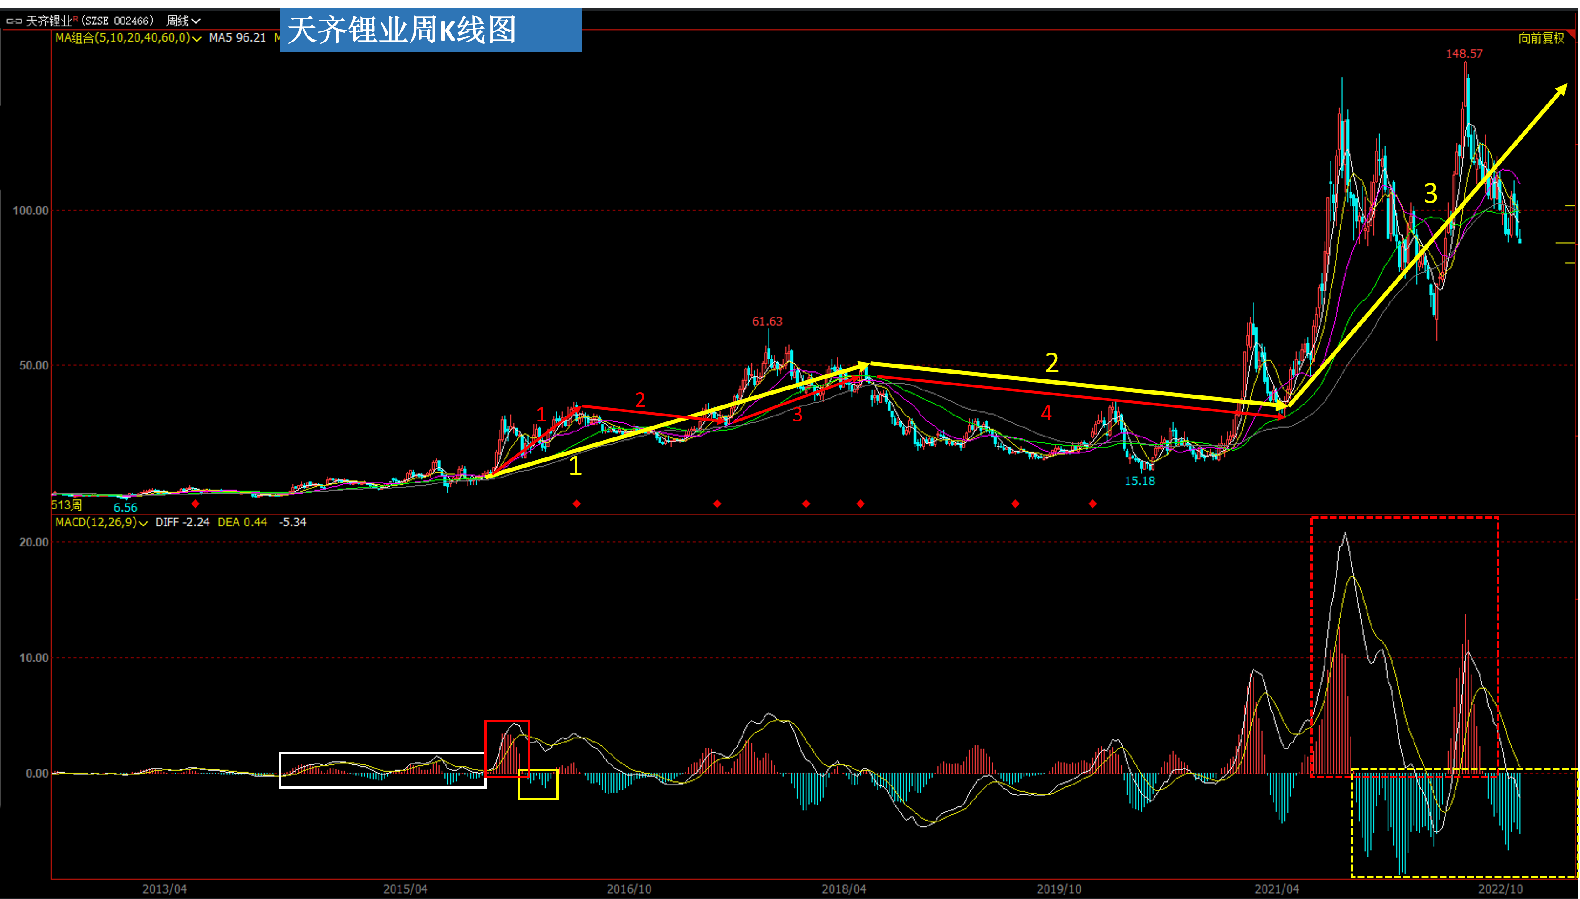Click the MACD histogram value -5.34
This screenshot has width=1580, height=899.
[x=292, y=522]
